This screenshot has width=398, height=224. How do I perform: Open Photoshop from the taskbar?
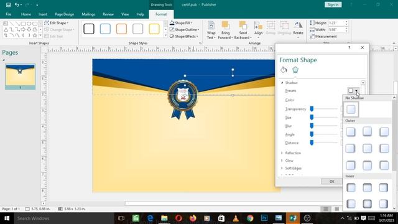(x=264, y=218)
